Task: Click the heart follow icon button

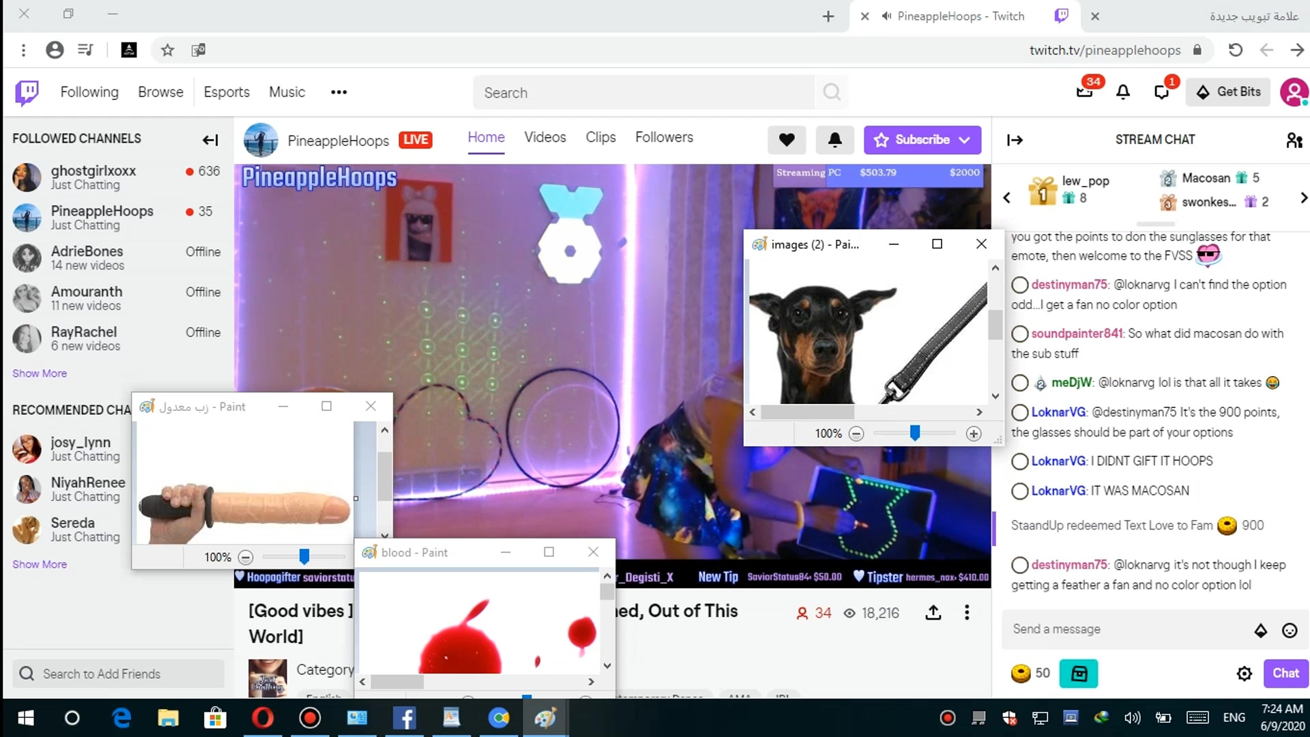Action: (786, 140)
